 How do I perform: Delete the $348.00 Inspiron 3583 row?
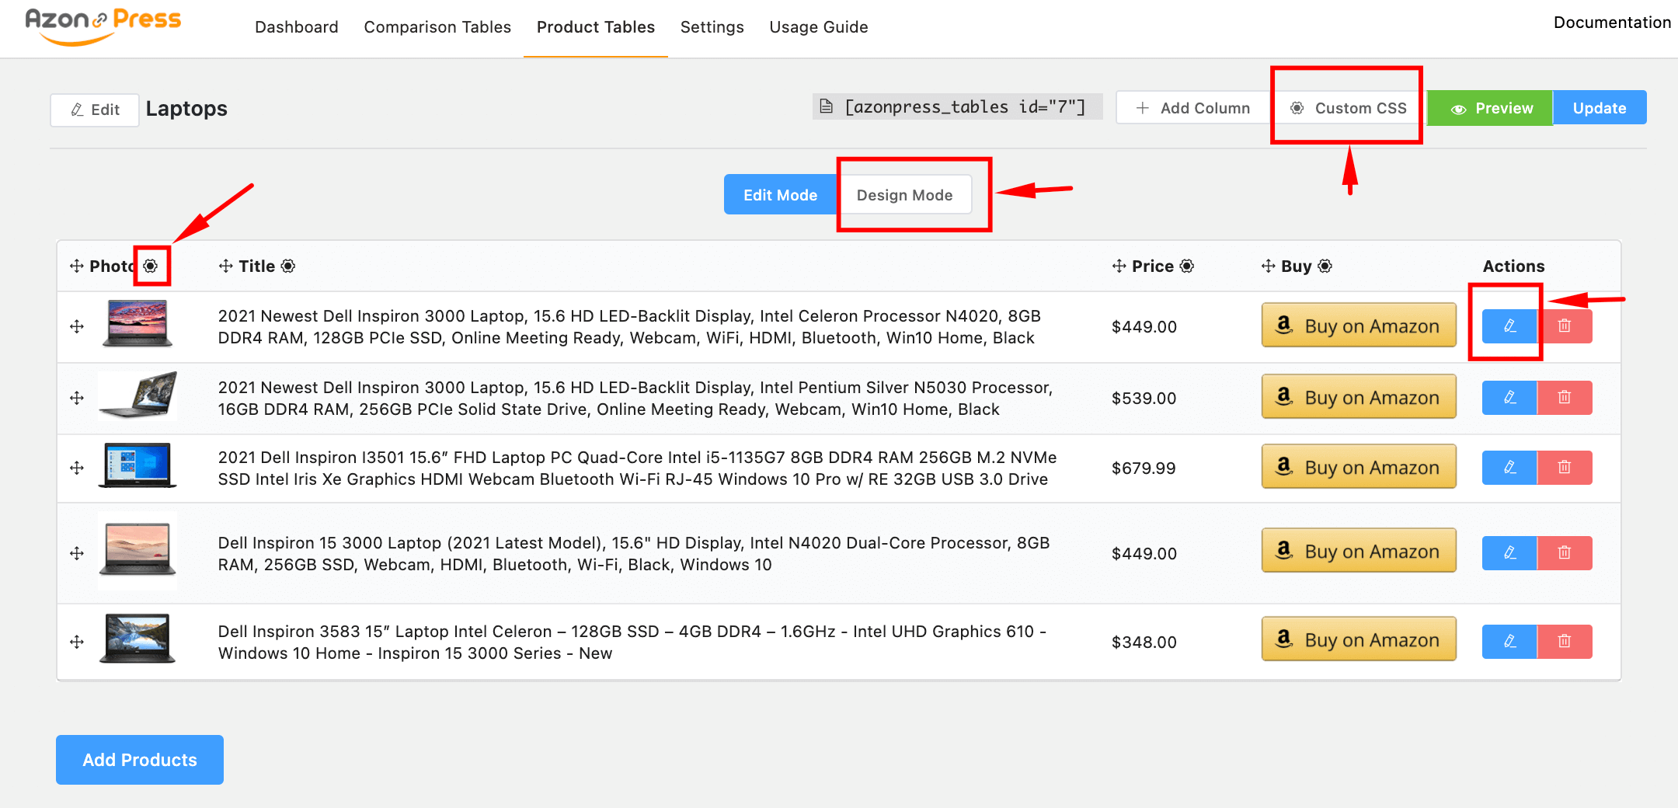[x=1565, y=642]
